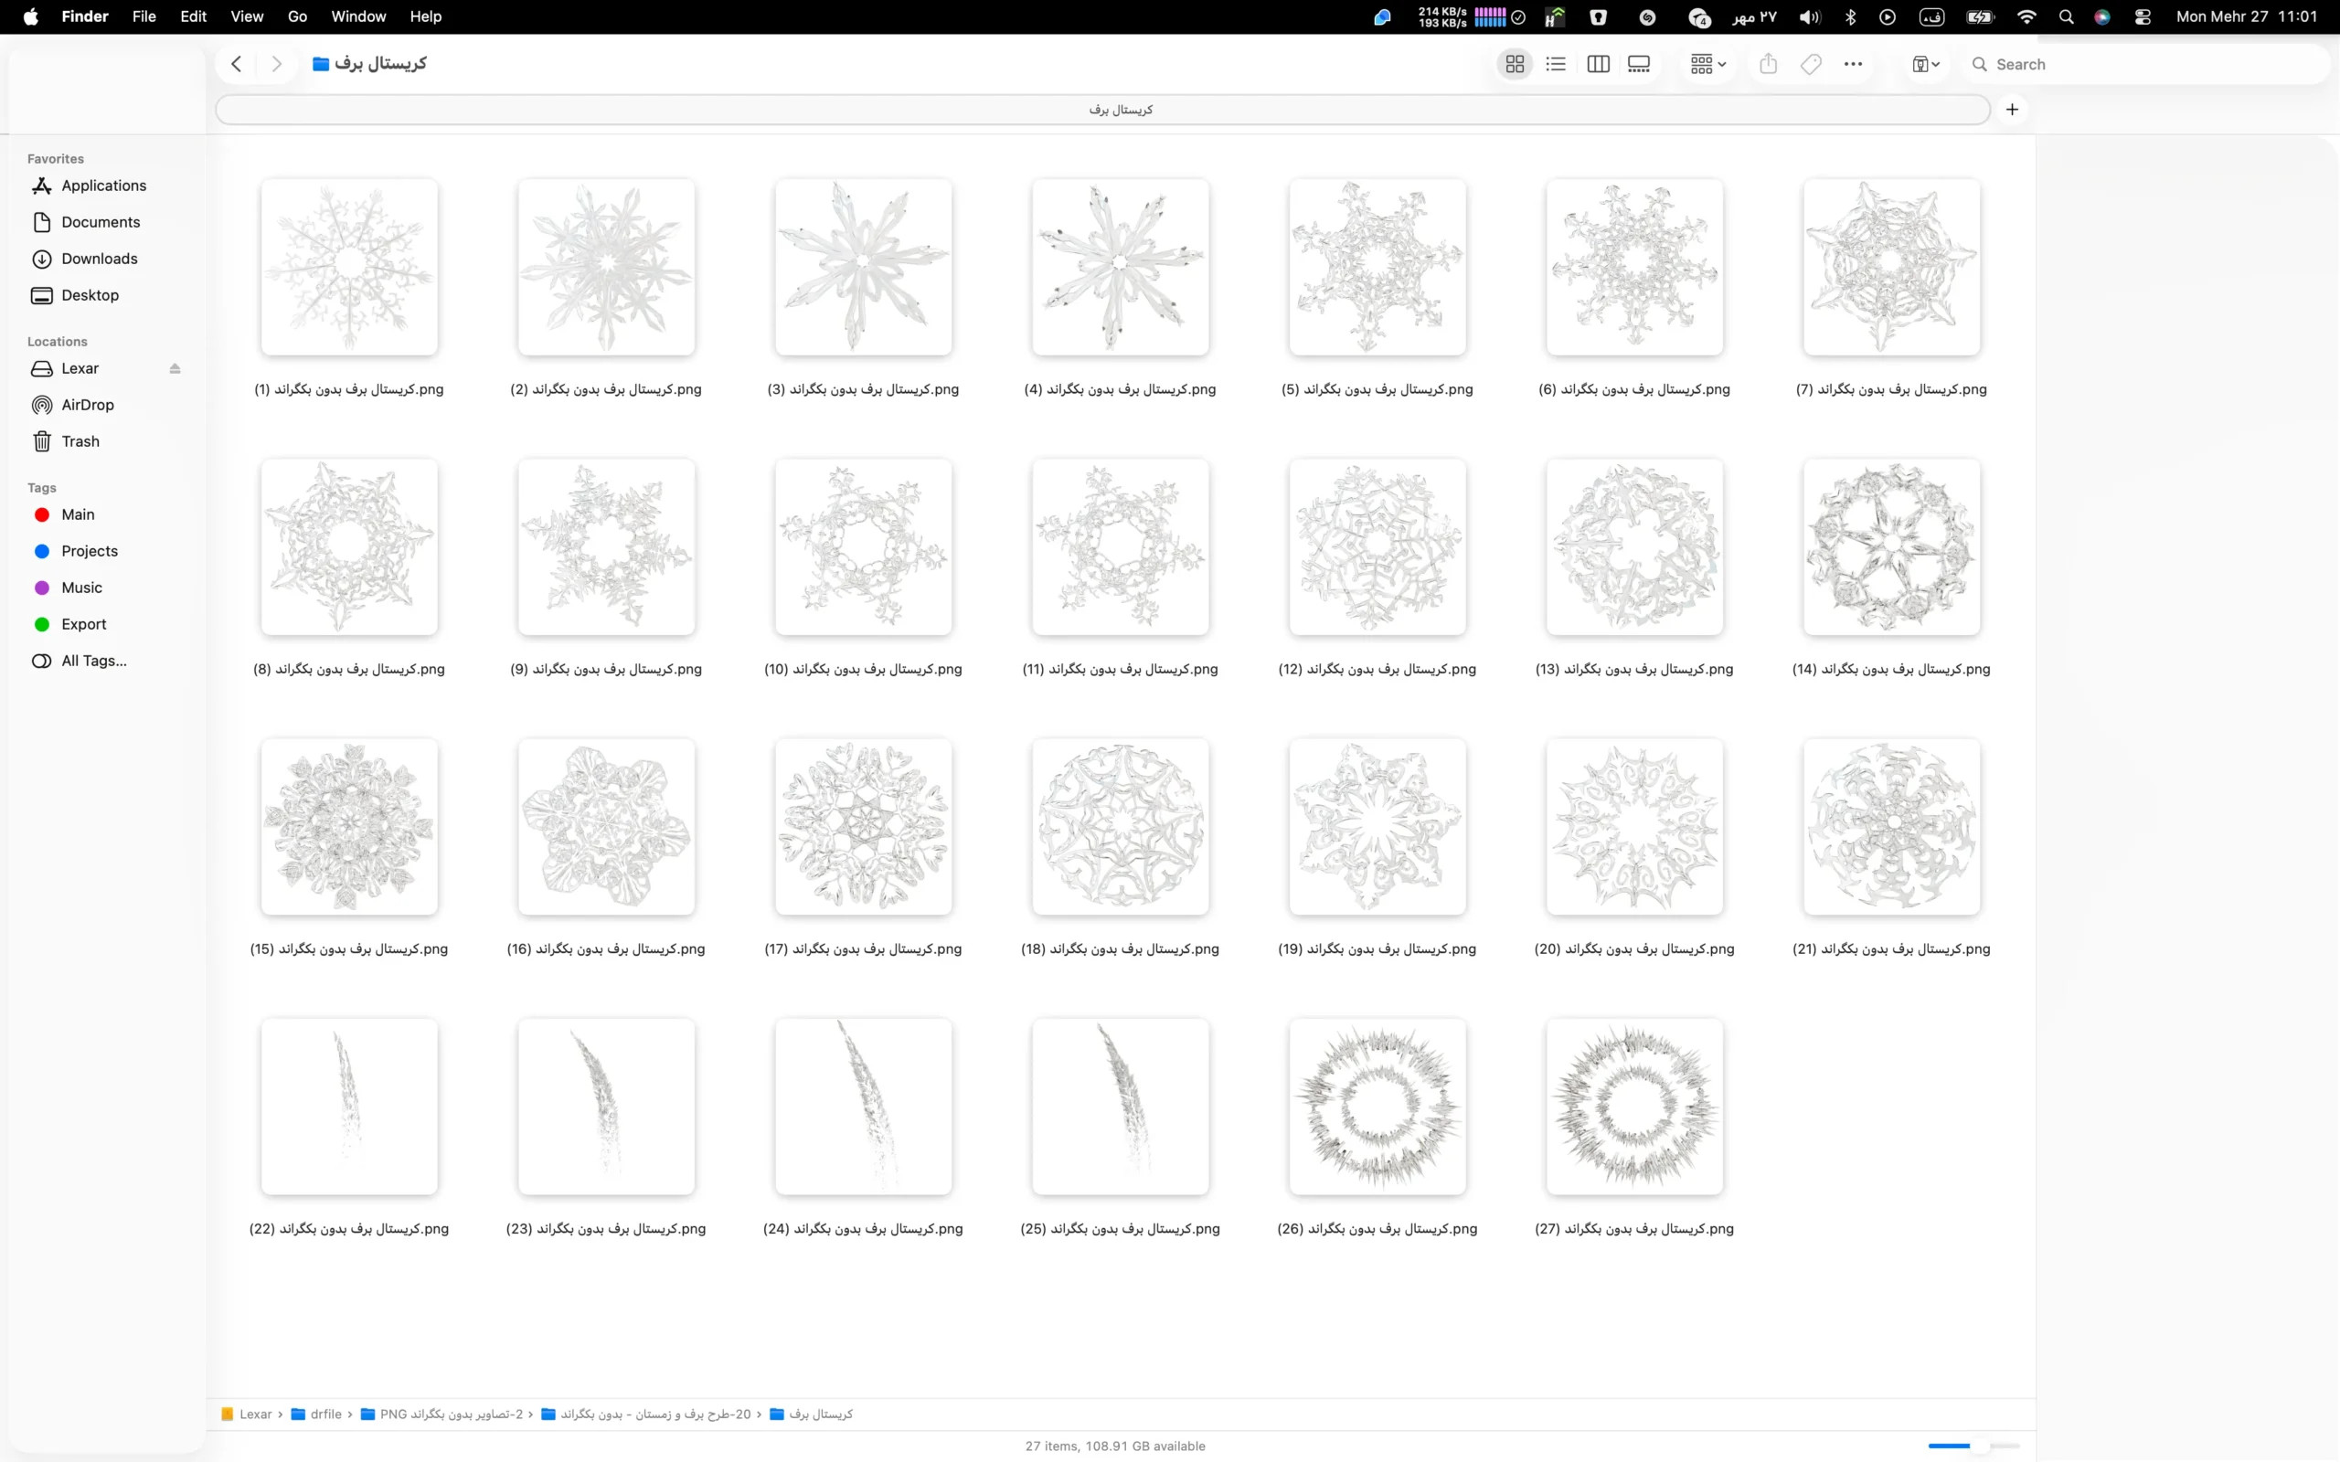
Task: Click the Apple menu icon
Action: tap(31, 16)
